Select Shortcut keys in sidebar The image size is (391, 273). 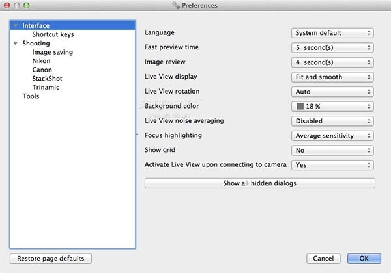click(53, 35)
